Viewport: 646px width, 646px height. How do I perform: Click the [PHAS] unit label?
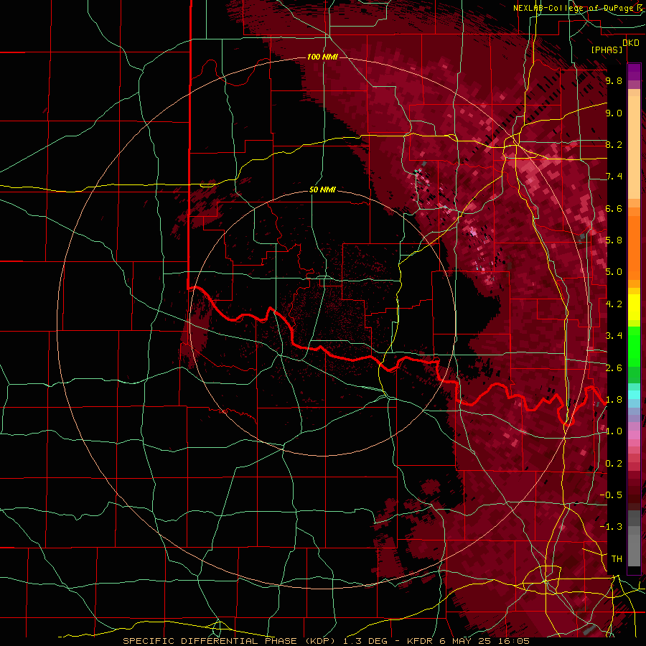pyautogui.click(x=607, y=50)
